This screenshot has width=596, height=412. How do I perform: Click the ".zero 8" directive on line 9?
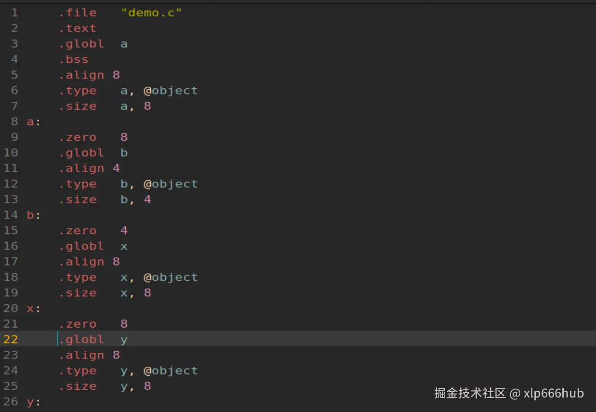[92, 137]
